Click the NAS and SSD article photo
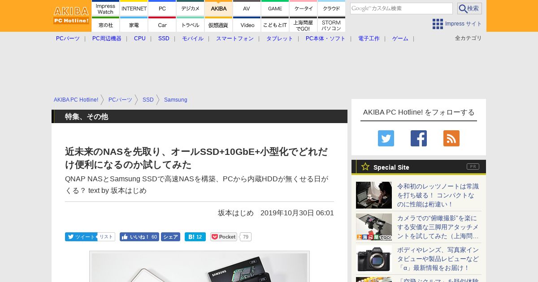Image resolution: width=538 pixels, height=282 pixels. (200, 267)
